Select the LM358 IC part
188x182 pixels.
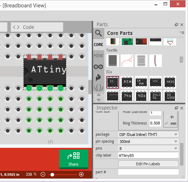(141, 82)
